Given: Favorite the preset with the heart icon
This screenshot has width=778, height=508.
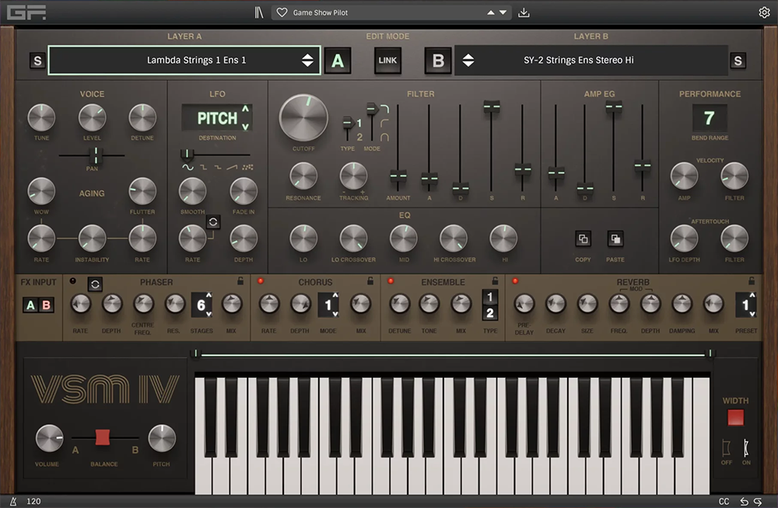Looking at the screenshot, I should (282, 12).
